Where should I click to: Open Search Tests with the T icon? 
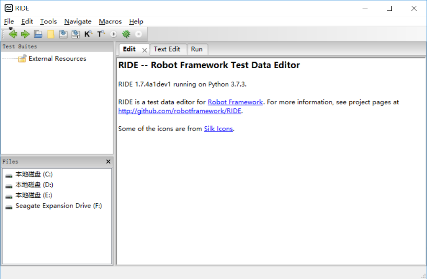(x=101, y=34)
